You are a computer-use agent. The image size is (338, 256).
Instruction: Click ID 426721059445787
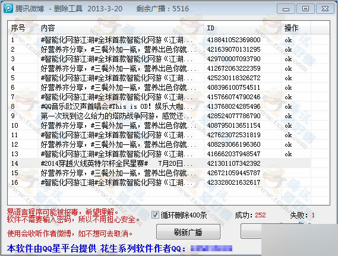pos(233,173)
